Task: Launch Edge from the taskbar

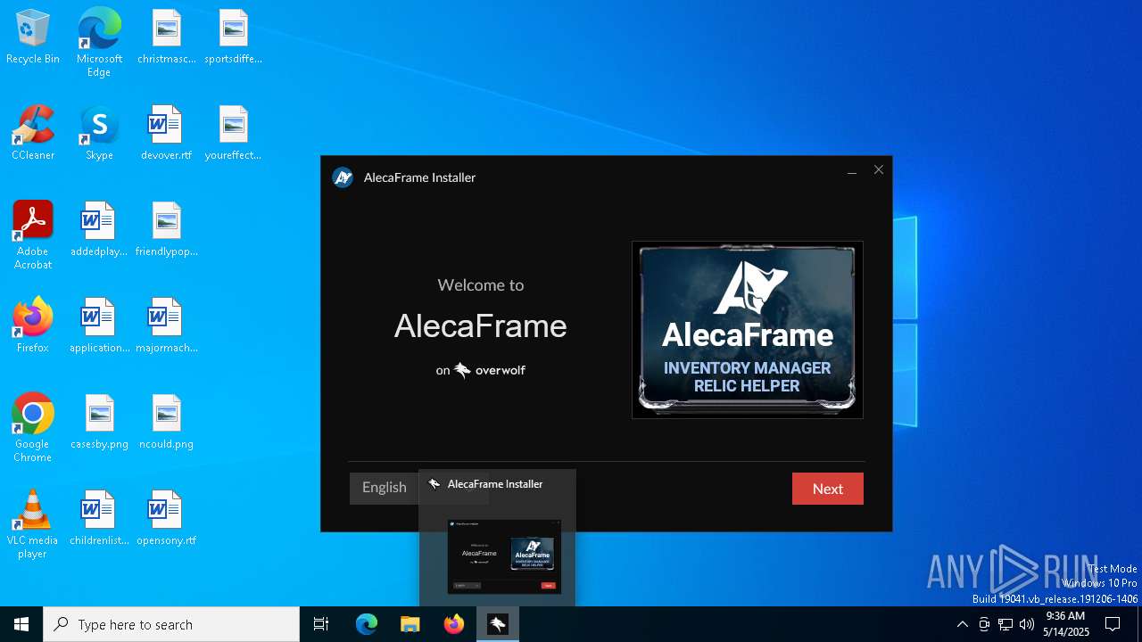Action: coord(367,624)
